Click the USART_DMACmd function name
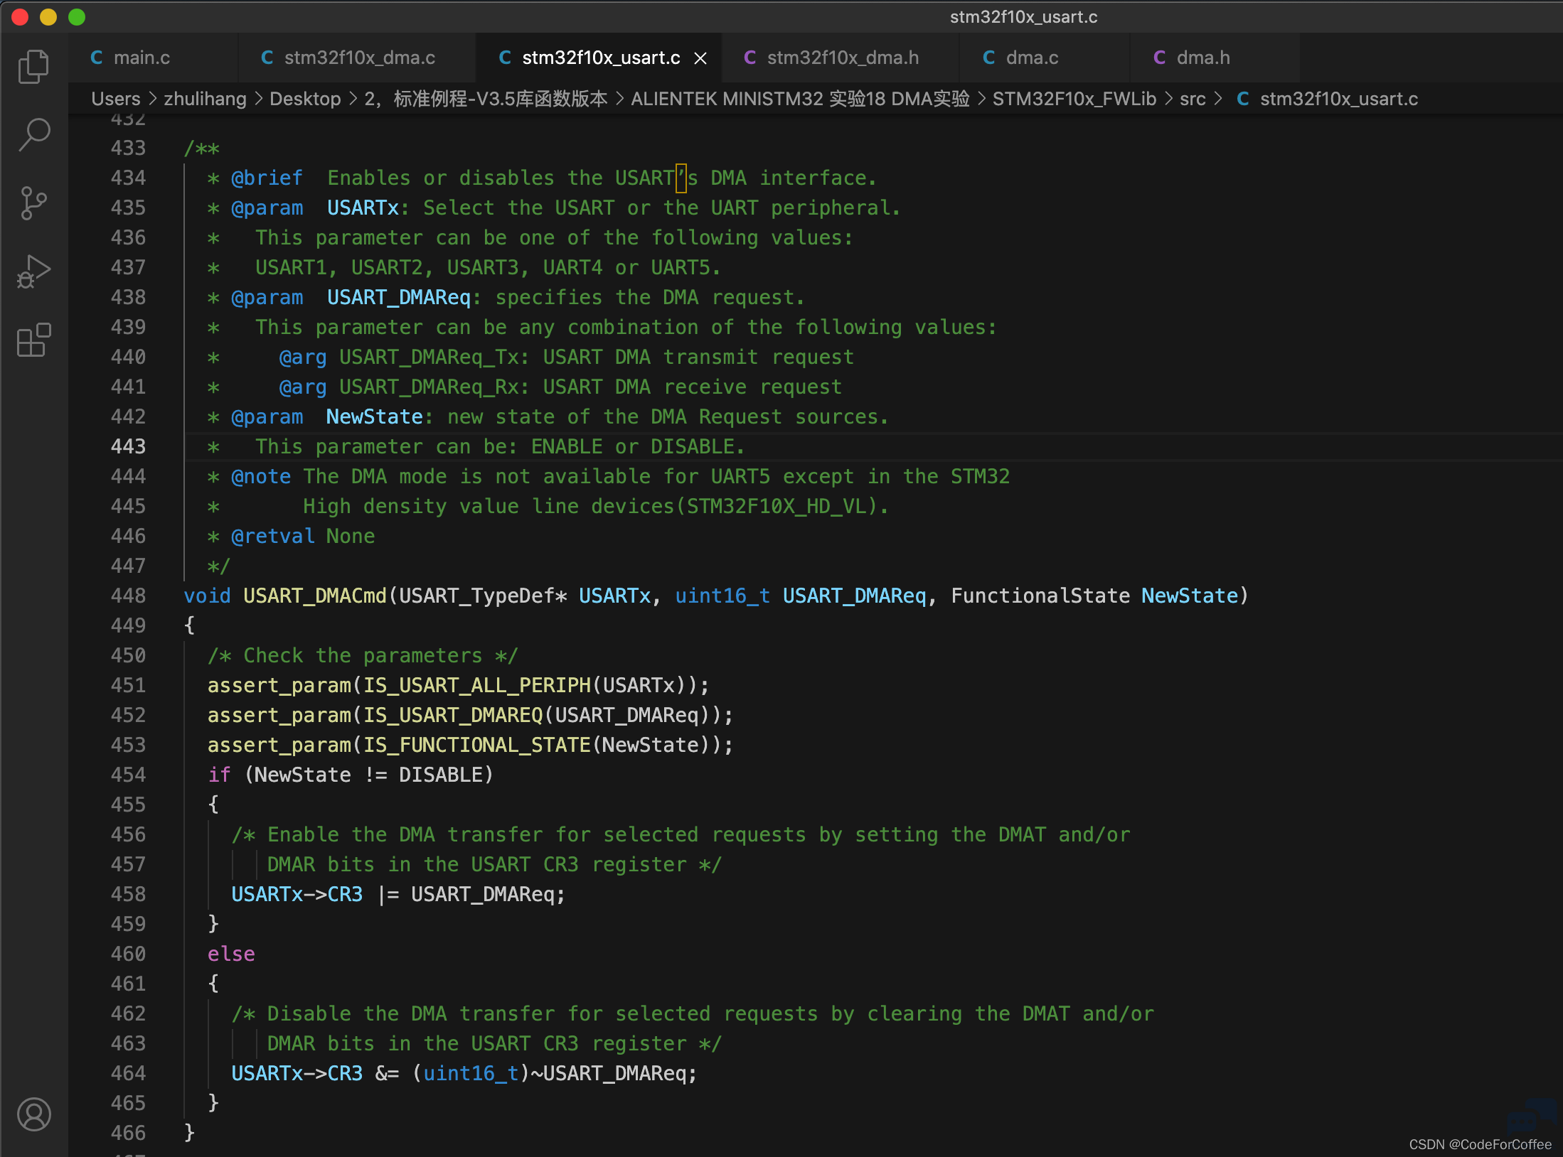 tap(314, 596)
